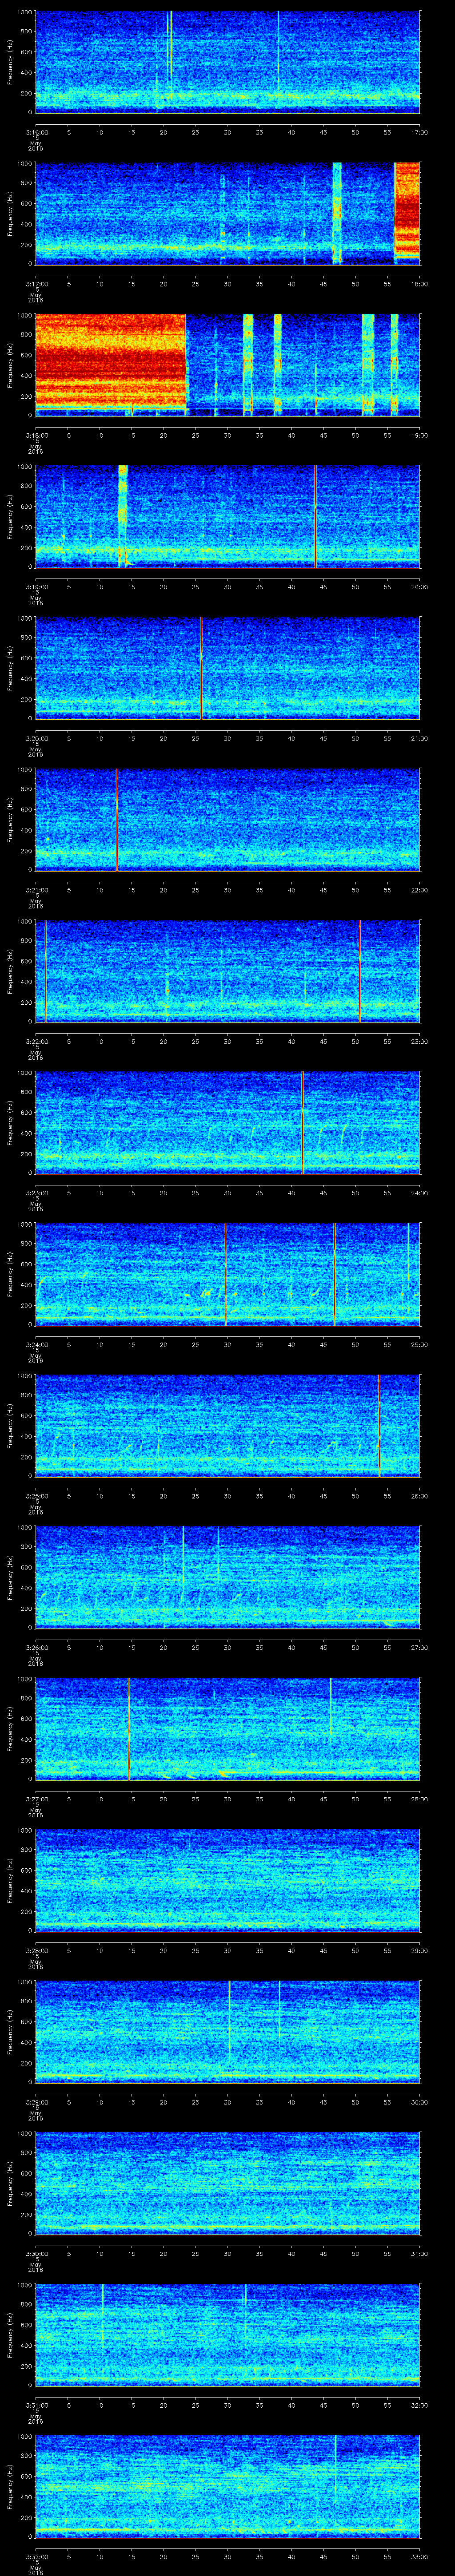The width and height of the screenshot is (455, 2576).
Task: Click the 3:31:00 start time label
Action: tap(36, 2405)
